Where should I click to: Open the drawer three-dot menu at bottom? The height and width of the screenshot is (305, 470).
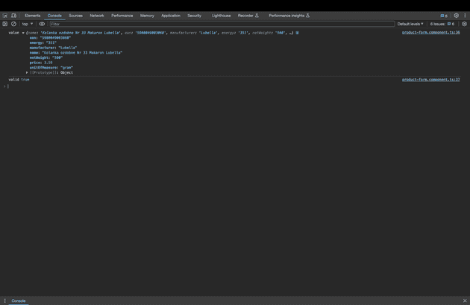point(4,301)
